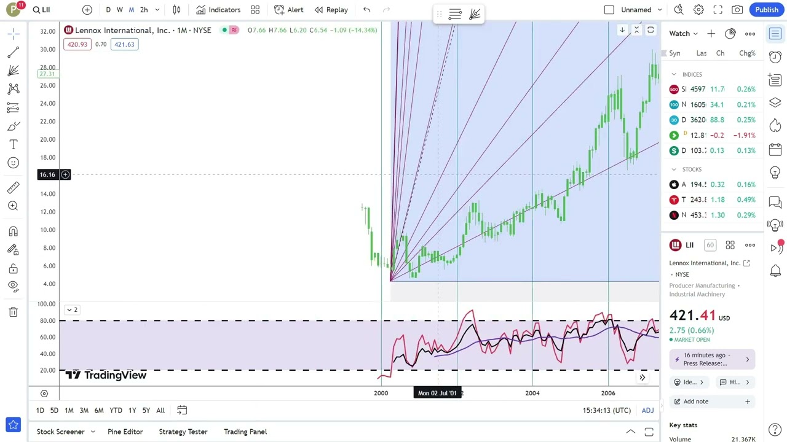The width and height of the screenshot is (787, 442).
Task: Select the Text annotation tool
Action: pos(14,145)
